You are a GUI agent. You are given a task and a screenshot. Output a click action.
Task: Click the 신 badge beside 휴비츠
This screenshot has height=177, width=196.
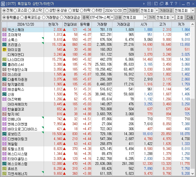[4, 169]
